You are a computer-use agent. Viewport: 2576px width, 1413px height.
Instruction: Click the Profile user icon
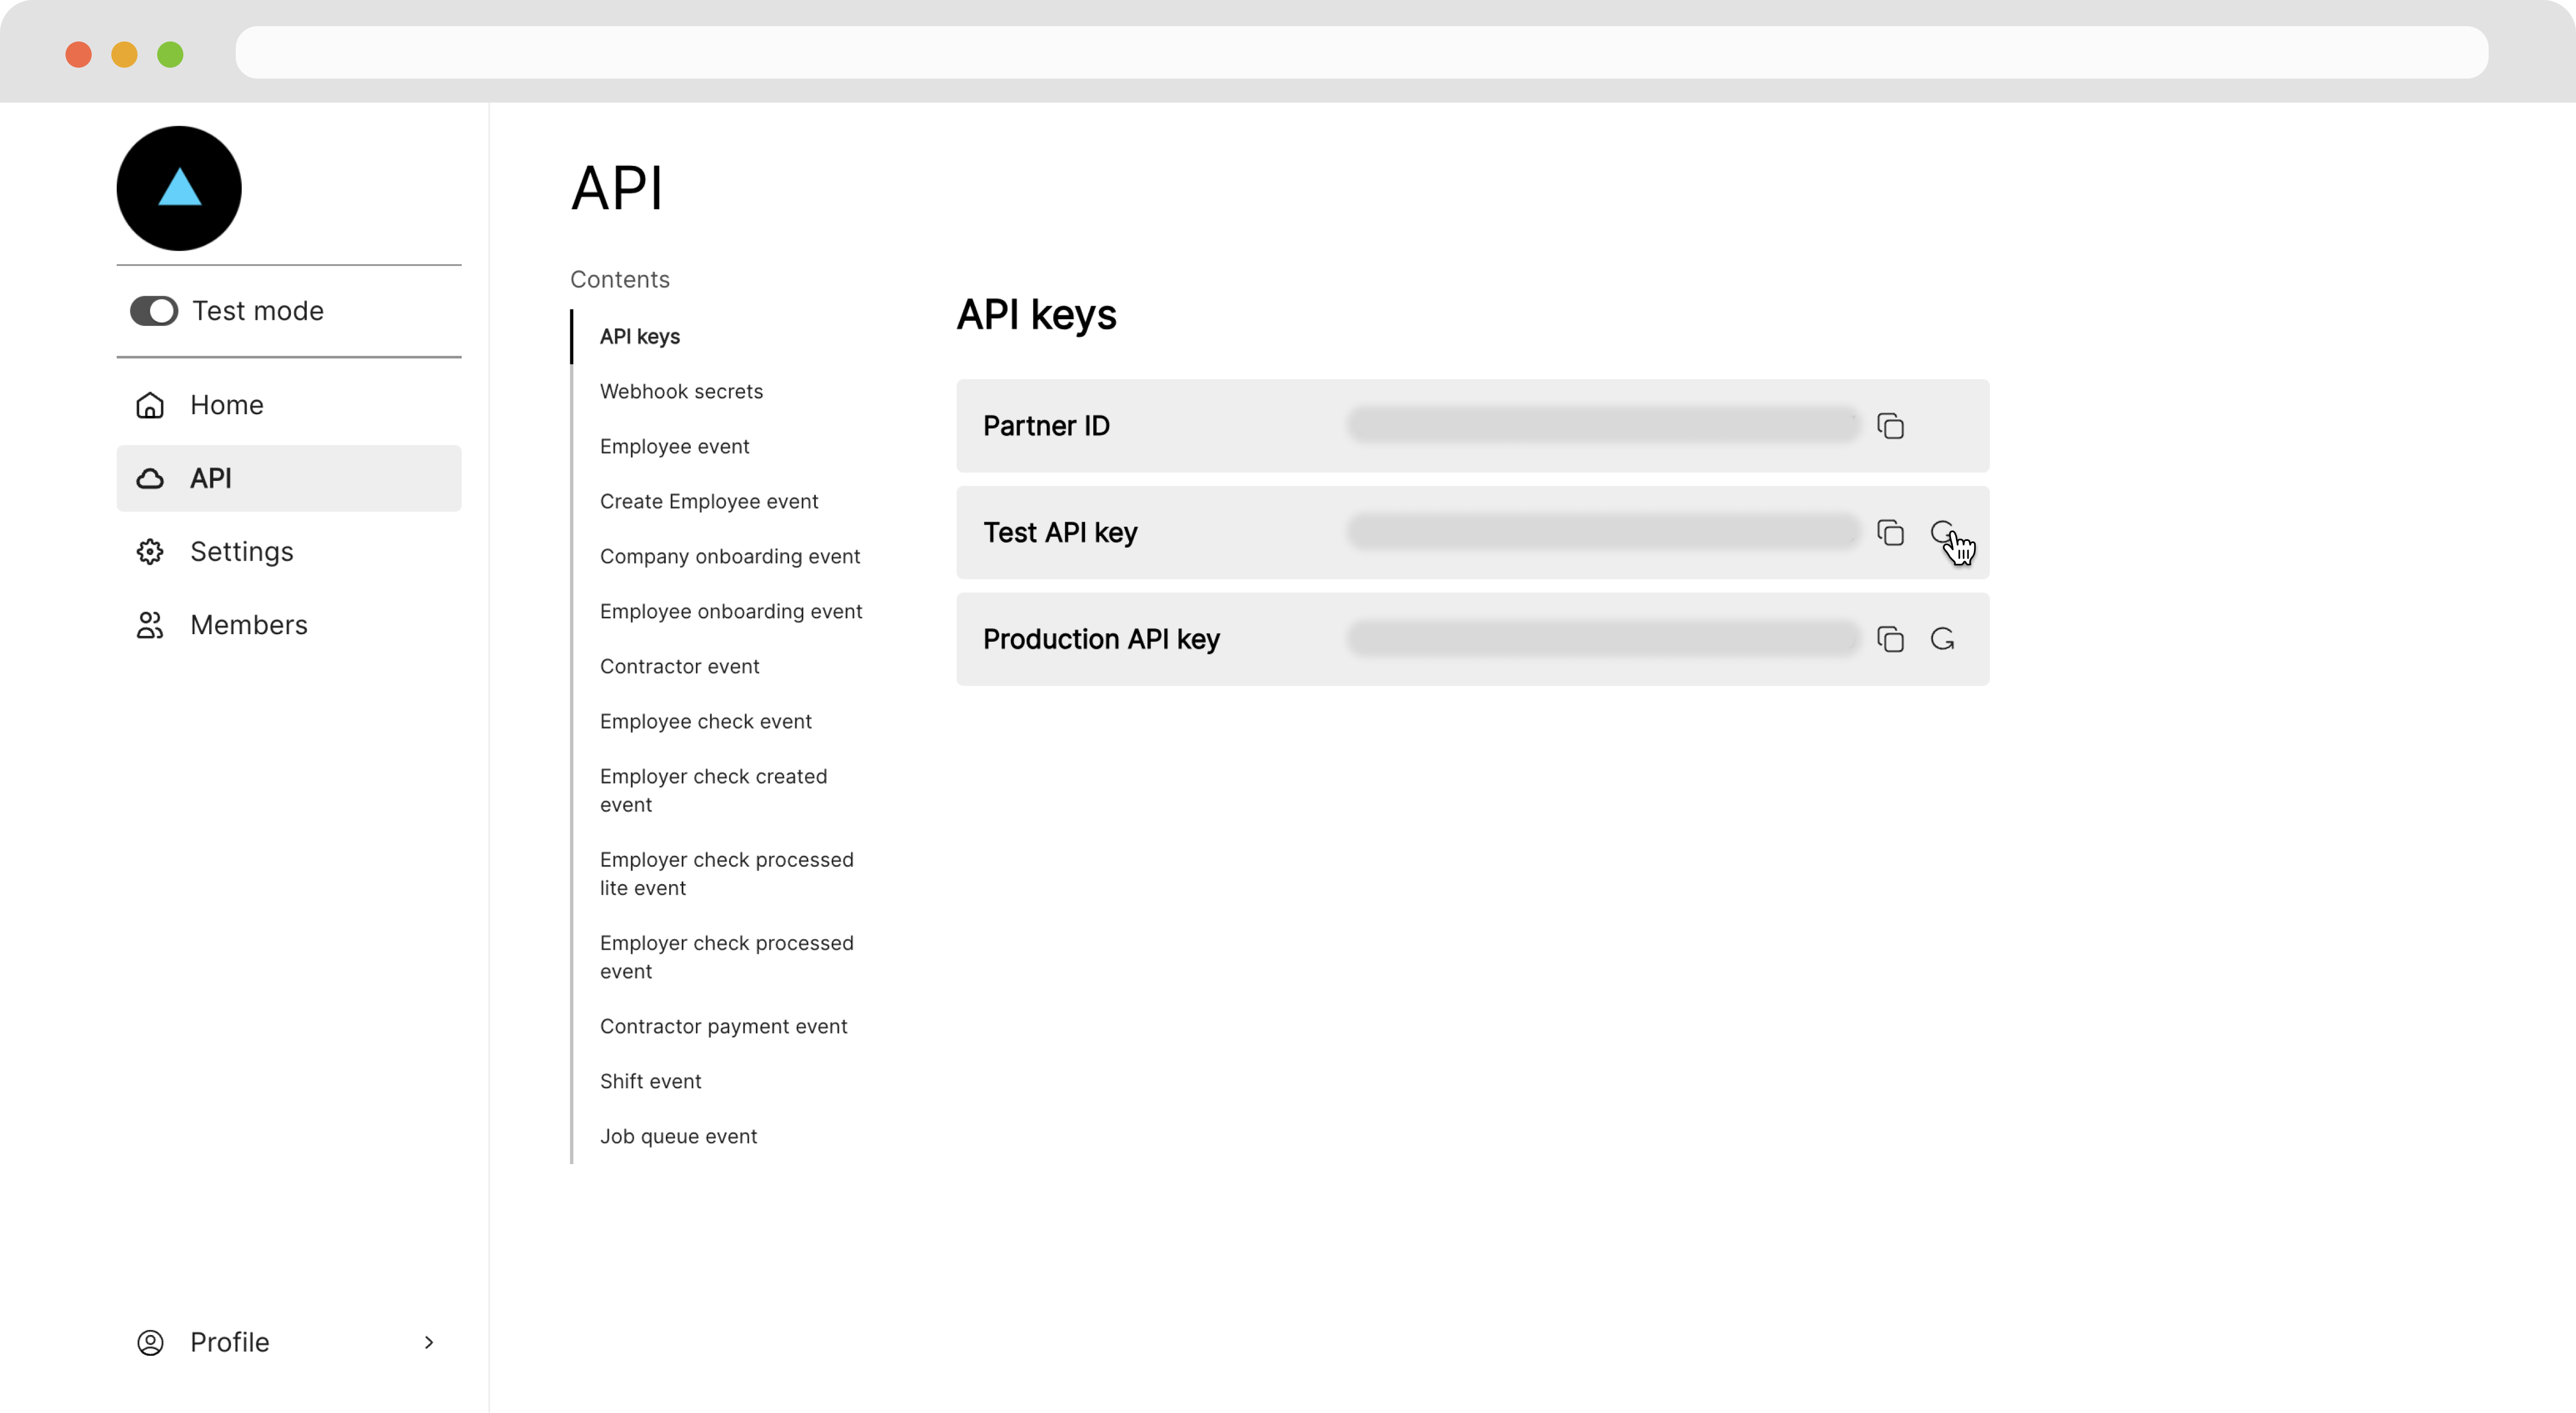(x=150, y=1342)
